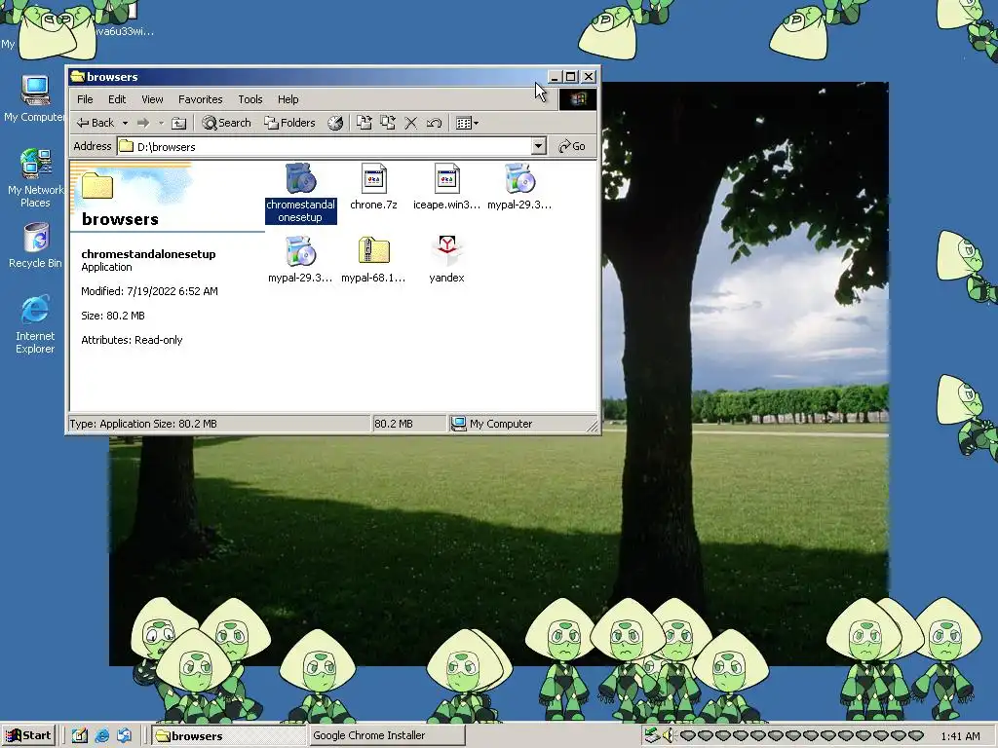Image resolution: width=998 pixels, height=748 pixels.
Task: Open the Edit menu
Action: (117, 99)
